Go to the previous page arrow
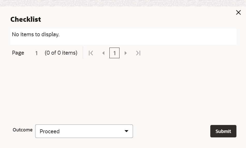 (x=103, y=53)
